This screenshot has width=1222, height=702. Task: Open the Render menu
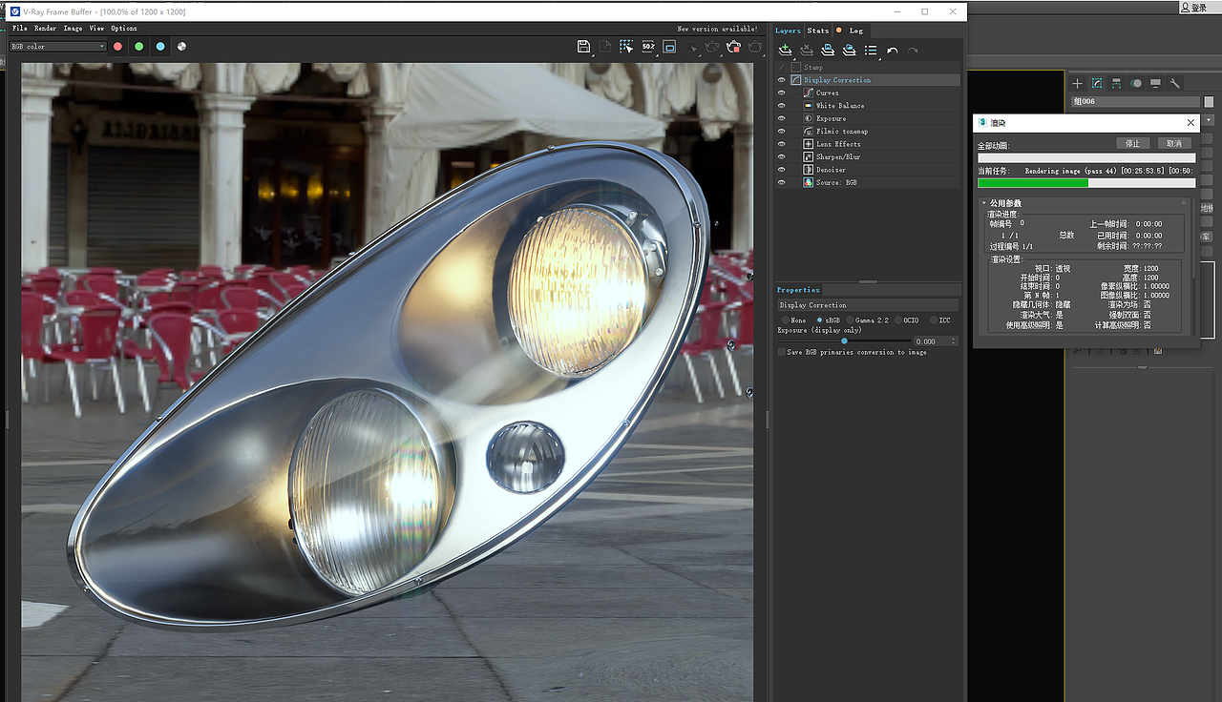(x=45, y=29)
